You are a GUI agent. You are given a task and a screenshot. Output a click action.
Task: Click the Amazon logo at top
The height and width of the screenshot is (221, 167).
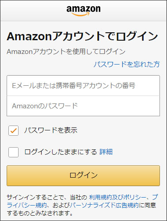(83, 11)
